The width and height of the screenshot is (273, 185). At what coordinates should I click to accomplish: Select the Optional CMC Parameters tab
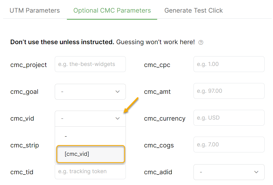(112, 11)
